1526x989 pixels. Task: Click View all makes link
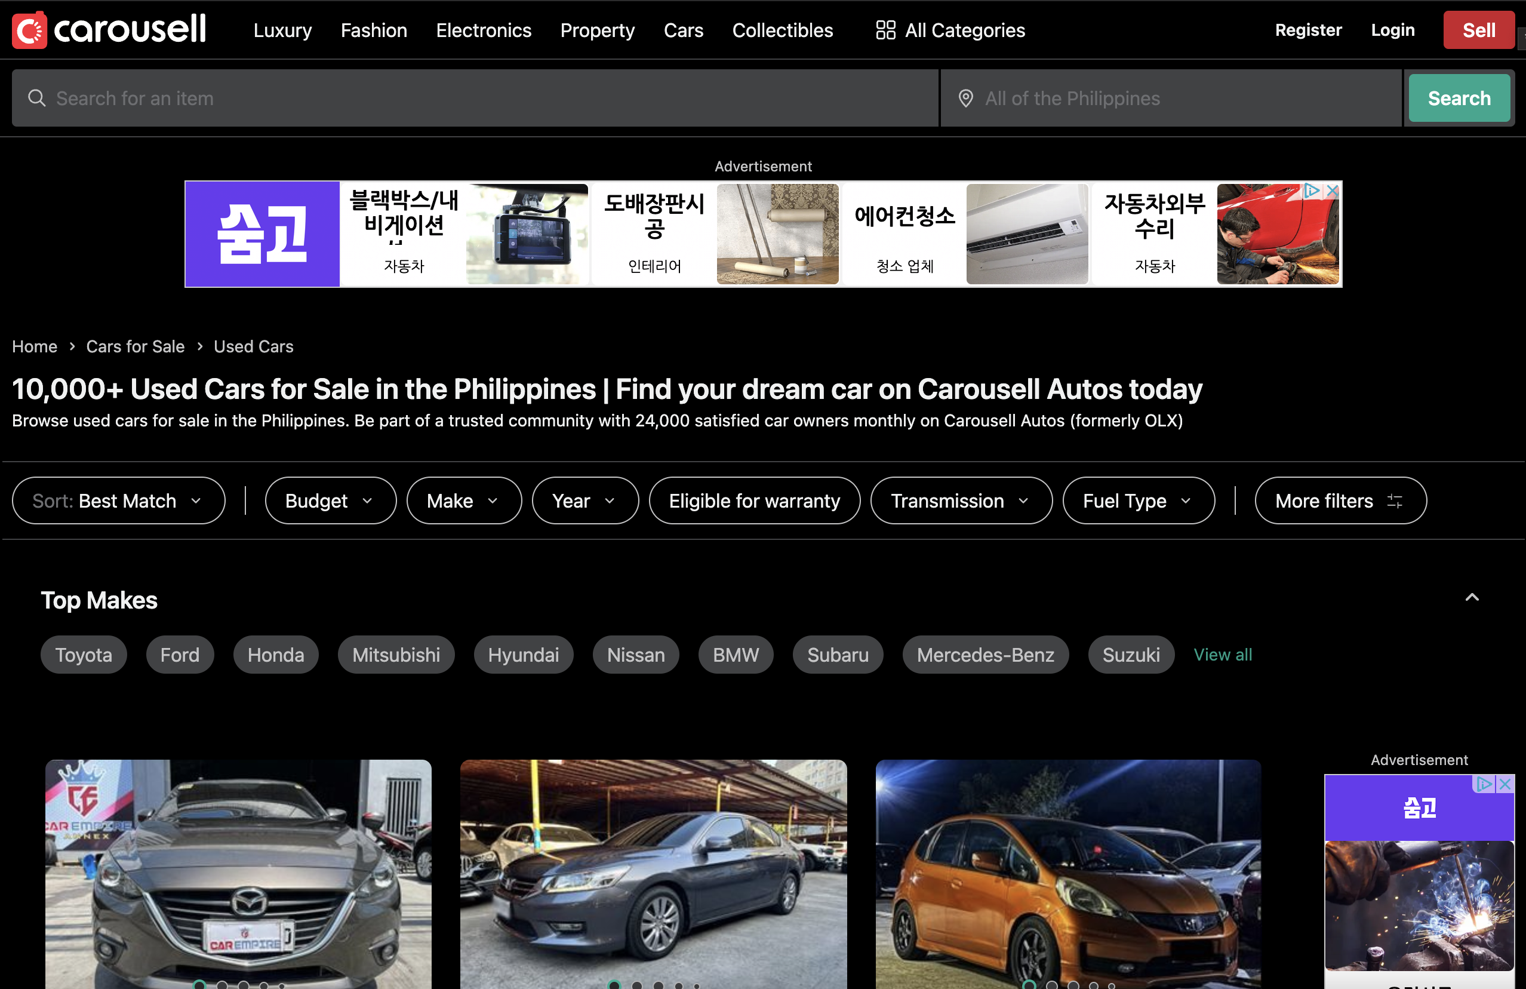[x=1223, y=655]
